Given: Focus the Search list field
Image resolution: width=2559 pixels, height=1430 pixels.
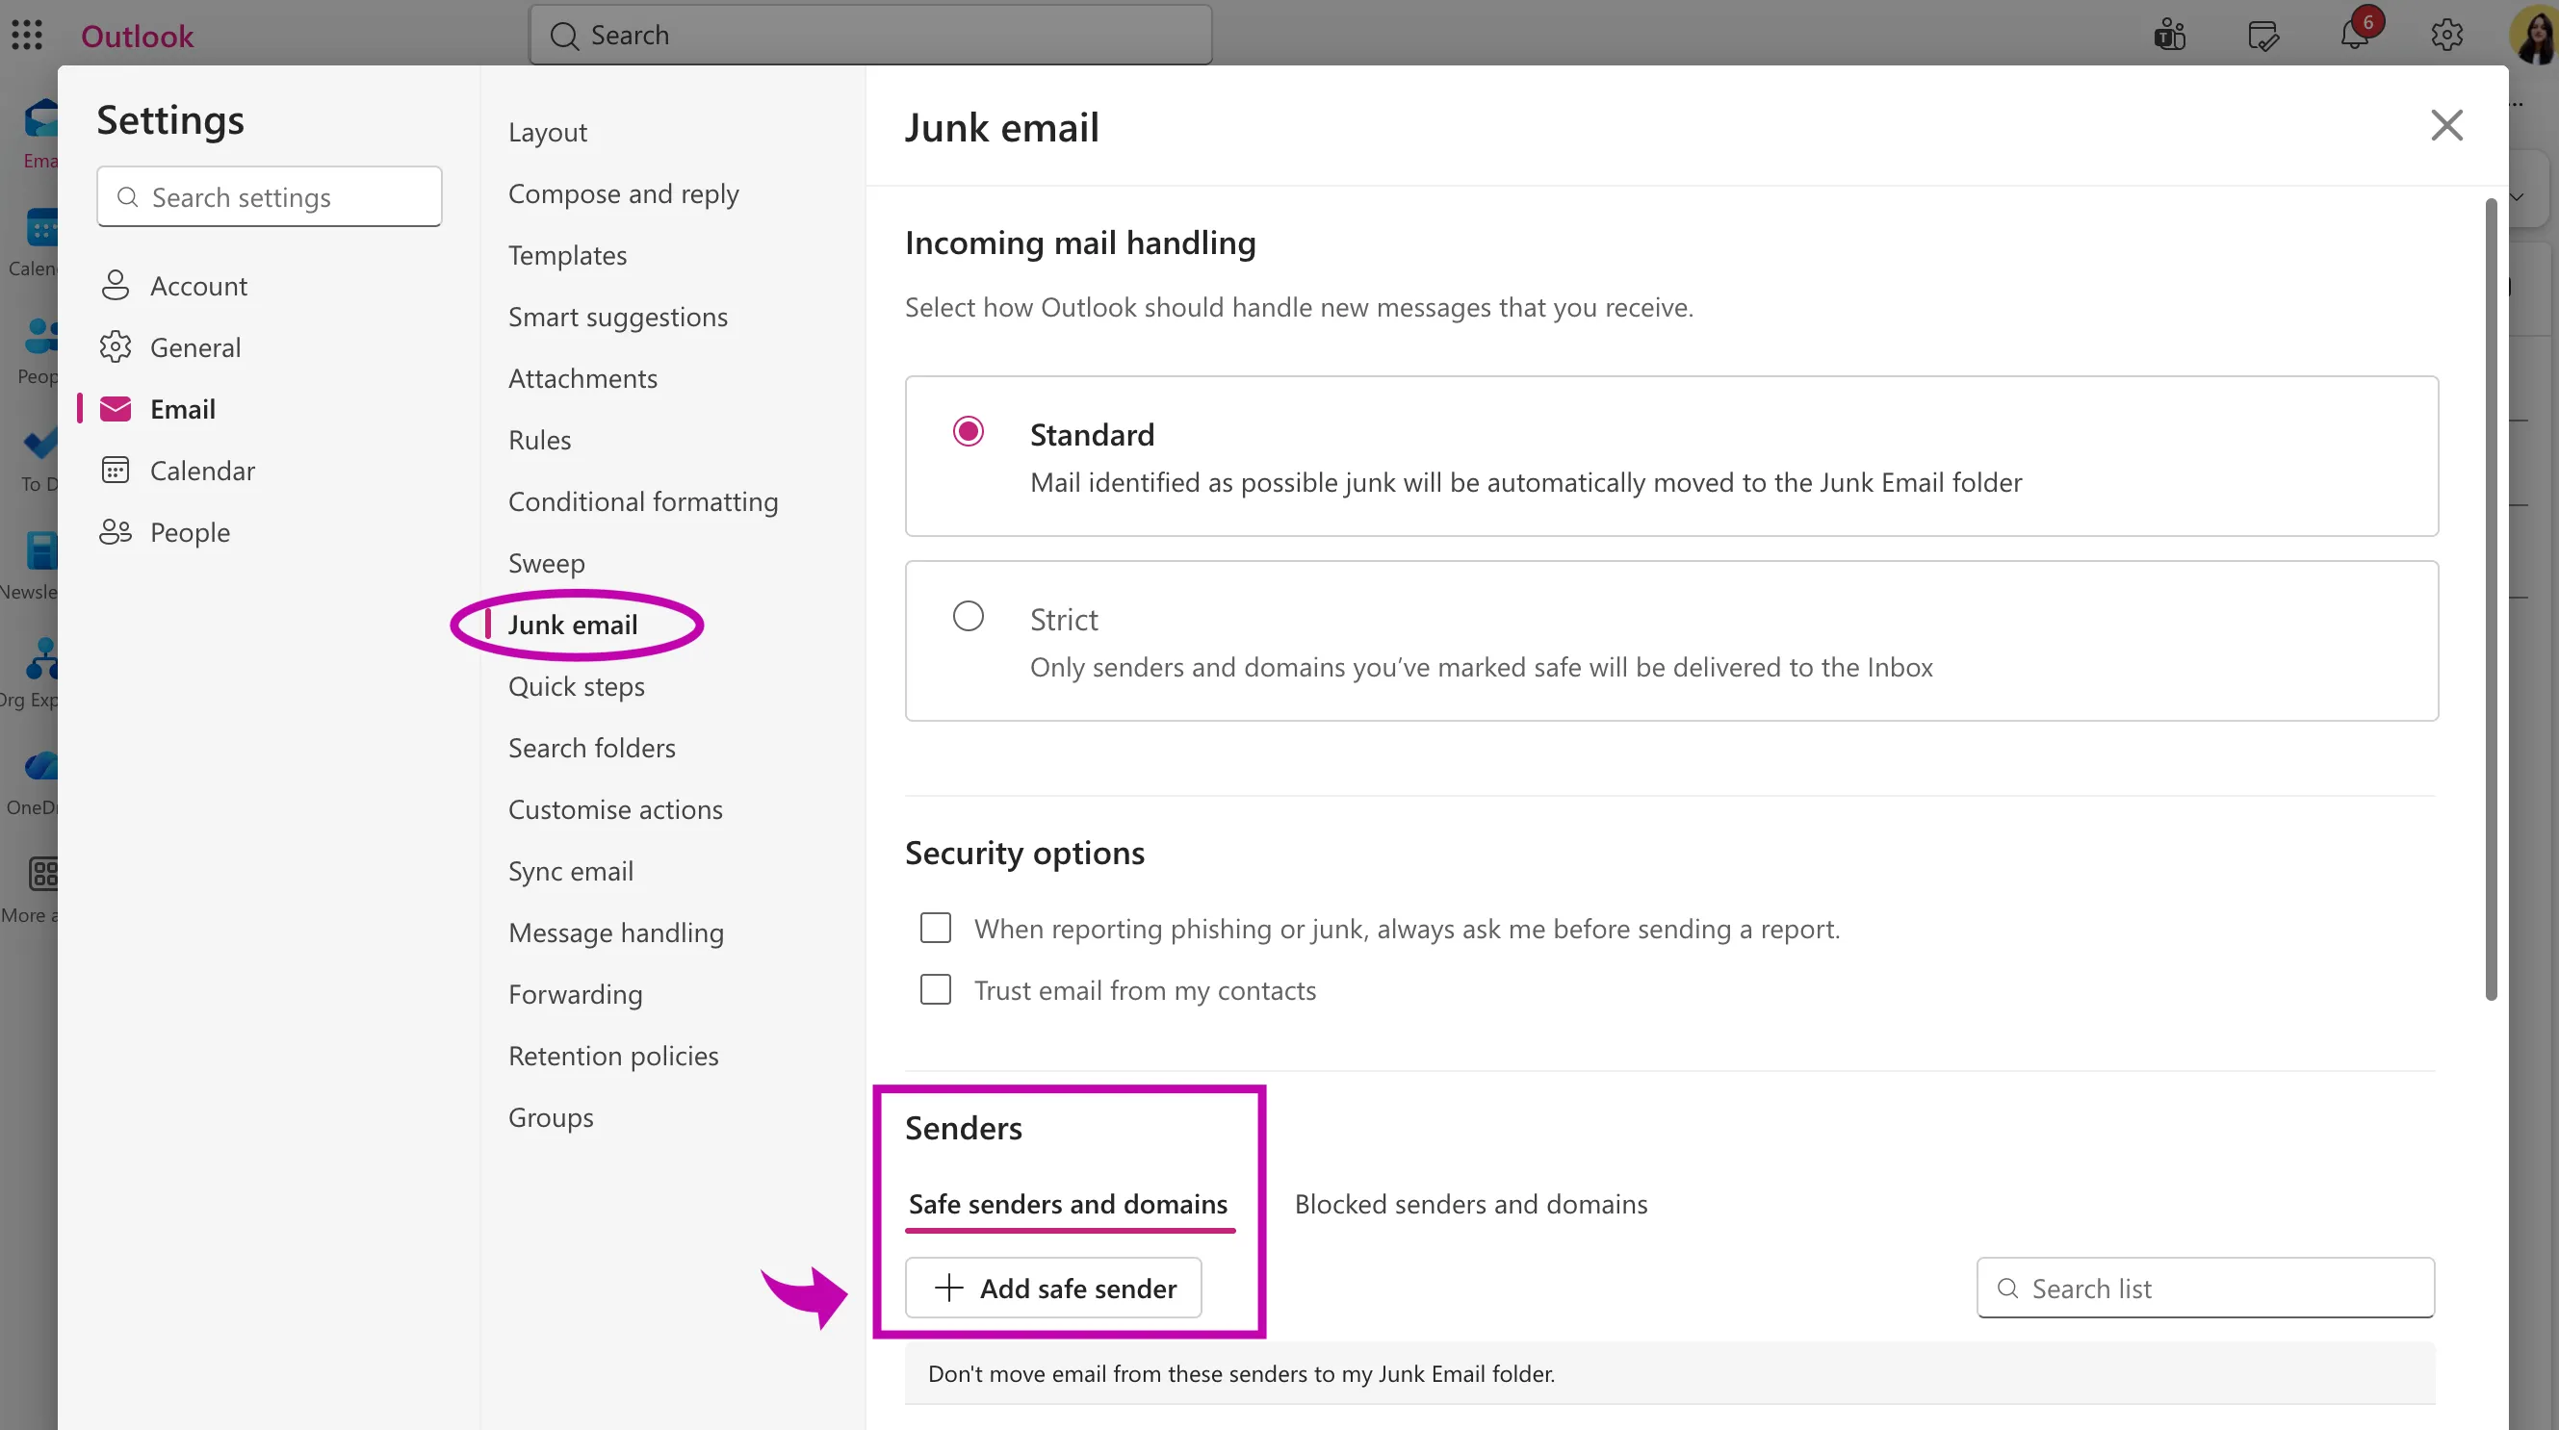Looking at the screenshot, I should click(2206, 1288).
